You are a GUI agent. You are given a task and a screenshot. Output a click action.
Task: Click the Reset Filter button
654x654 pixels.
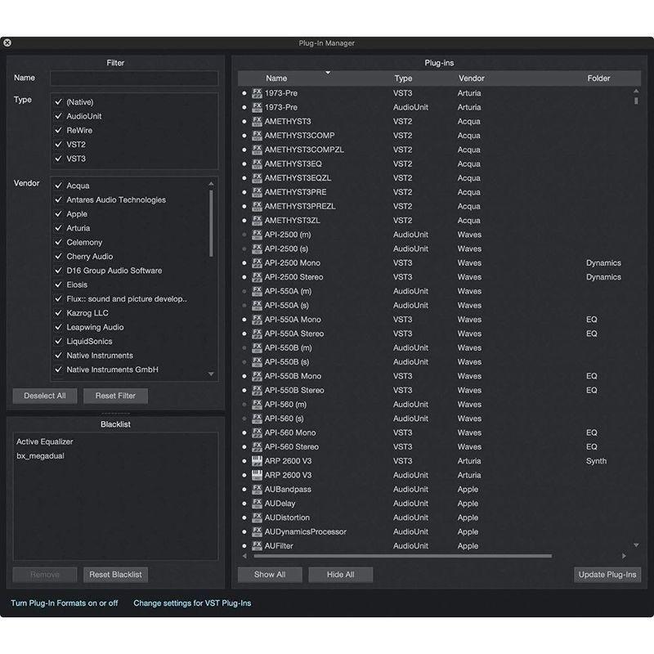[x=115, y=396]
